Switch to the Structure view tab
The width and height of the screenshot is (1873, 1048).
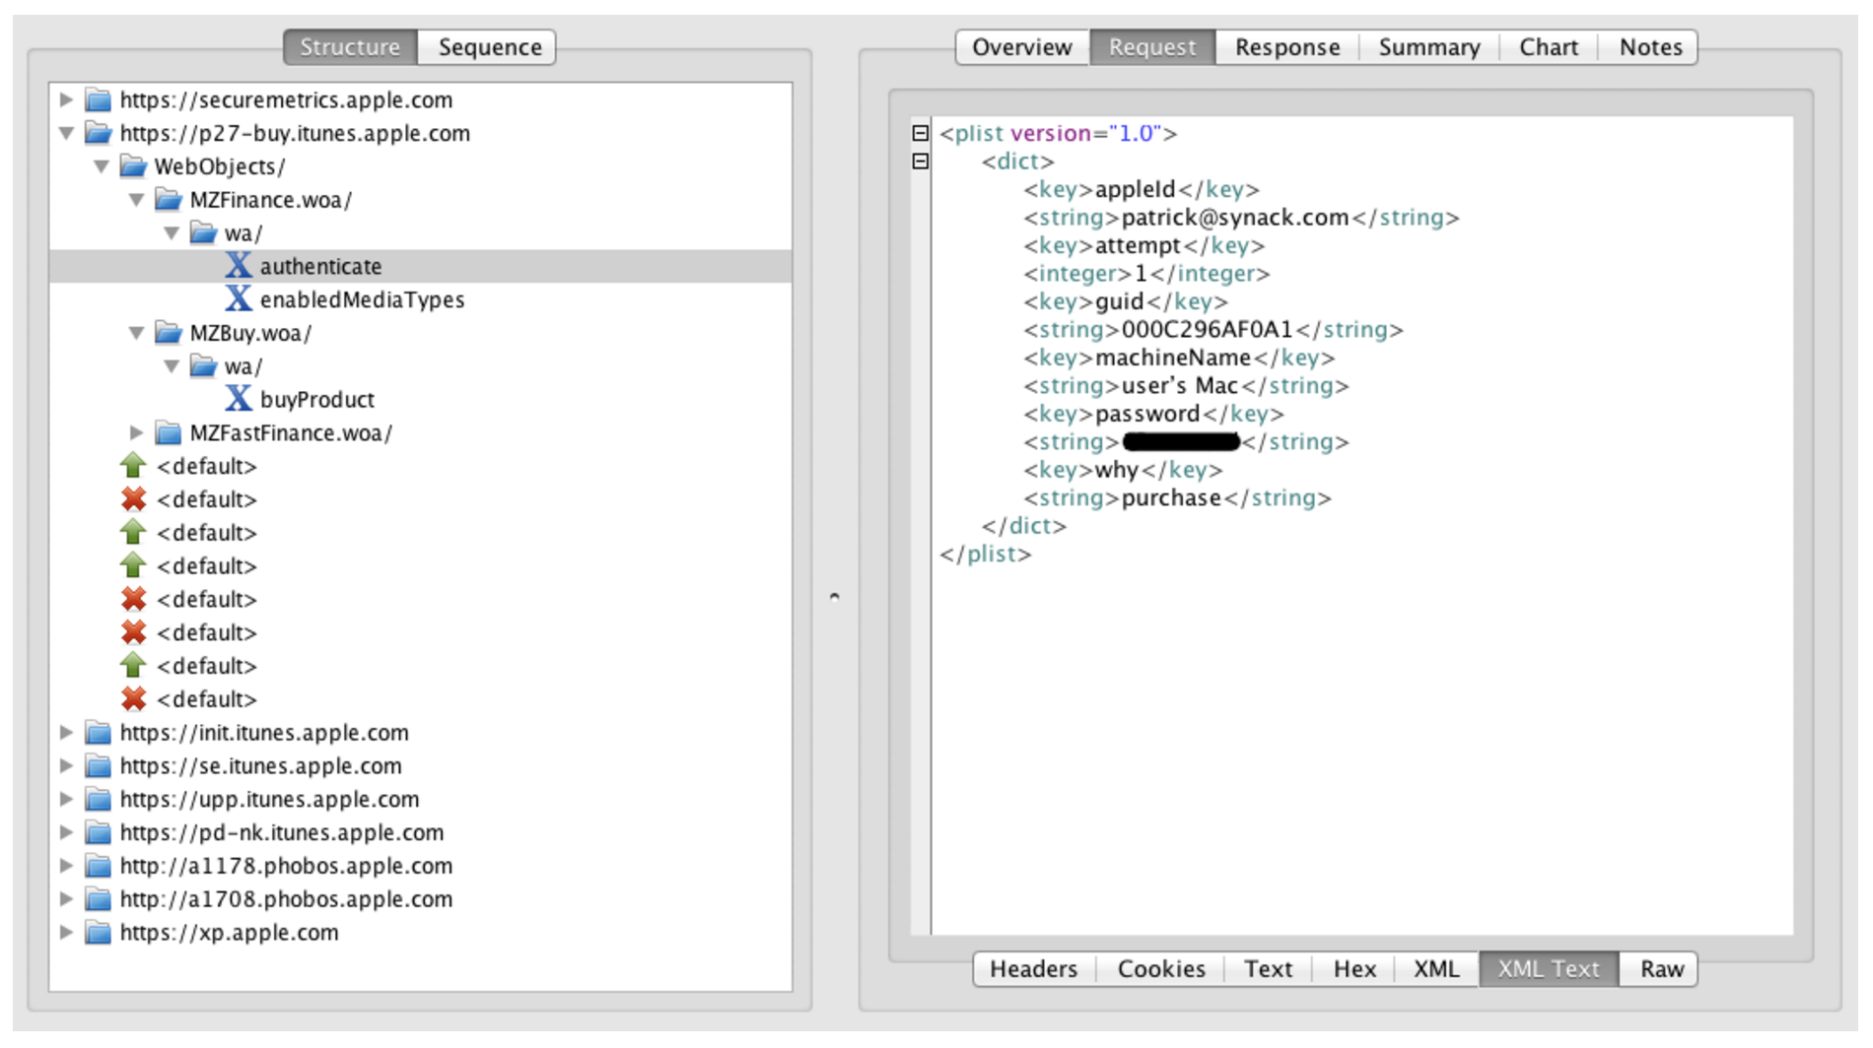coord(350,47)
